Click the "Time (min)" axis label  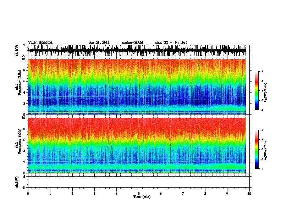click(142, 197)
